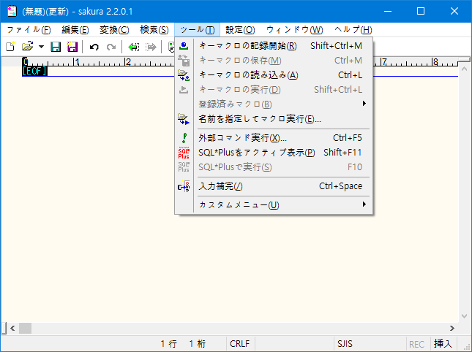
Task: Click the red SQL Plus icon
Action: (184, 153)
